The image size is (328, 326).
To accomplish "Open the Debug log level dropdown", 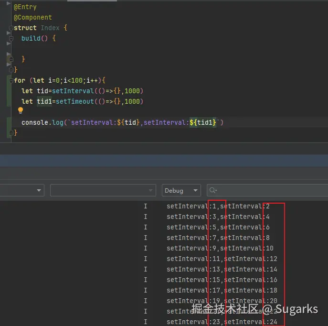I will pyautogui.click(x=181, y=190).
